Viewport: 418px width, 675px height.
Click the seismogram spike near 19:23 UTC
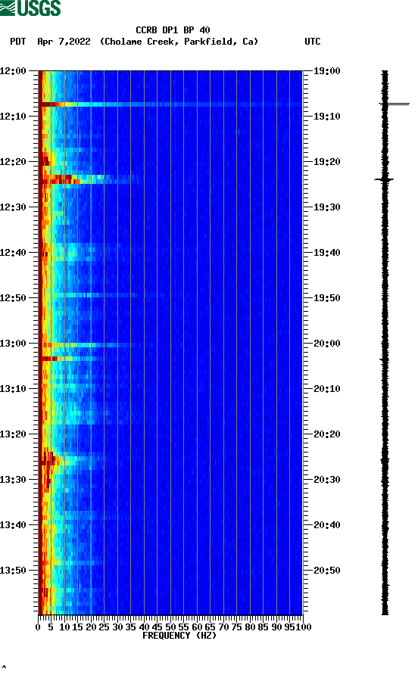[x=385, y=179]
